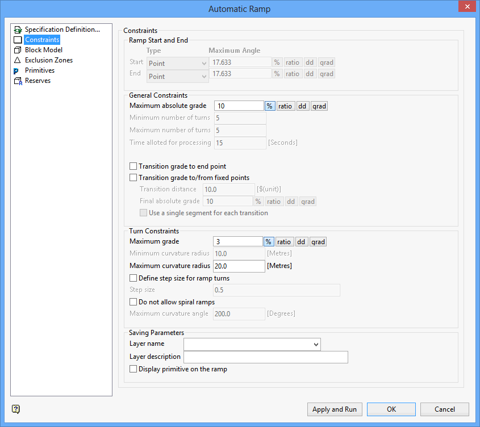
Task: Click the Start angle ratio unit button
Action: pos(293,62)
